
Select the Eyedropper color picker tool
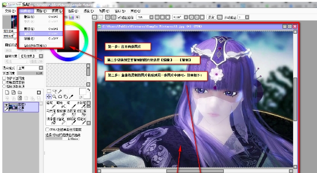pyautogui.click(x=71, y=97)
